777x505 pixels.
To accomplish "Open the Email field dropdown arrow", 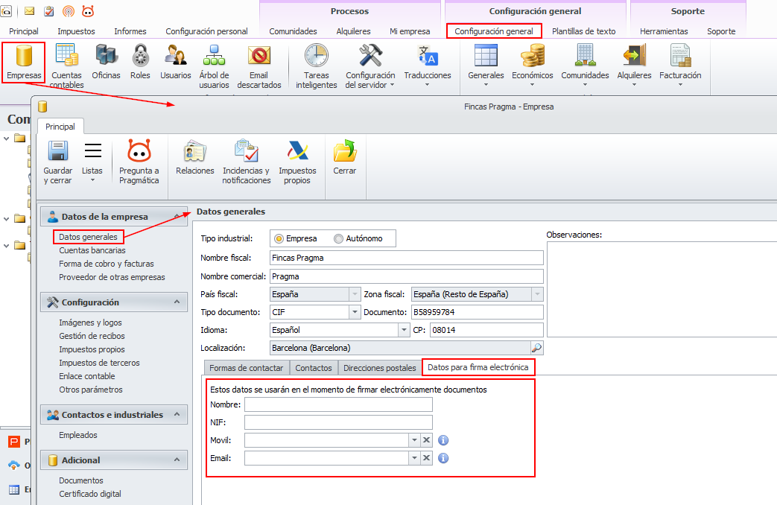I will tap(414, 458).
